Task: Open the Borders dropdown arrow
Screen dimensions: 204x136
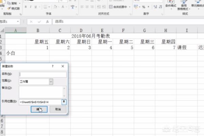Action: [x=49, y=7]
